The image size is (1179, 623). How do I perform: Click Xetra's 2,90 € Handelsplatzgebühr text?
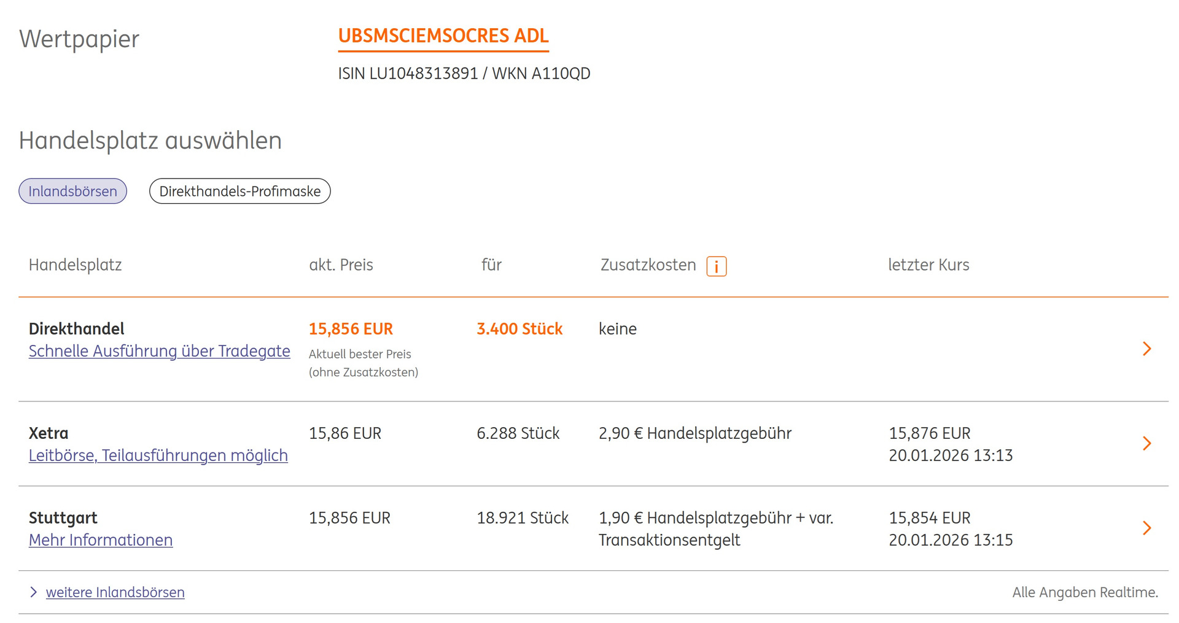tap(695, 433)
